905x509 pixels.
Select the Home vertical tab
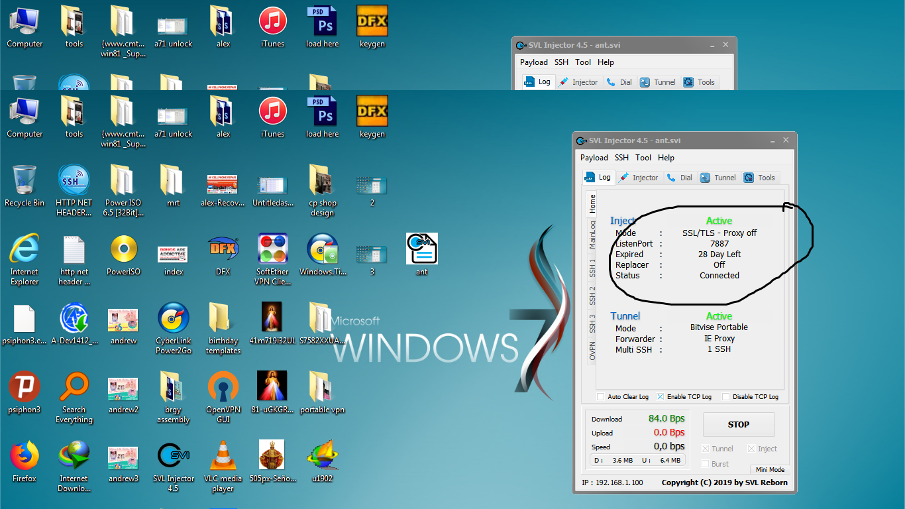[x=592, y=203]
